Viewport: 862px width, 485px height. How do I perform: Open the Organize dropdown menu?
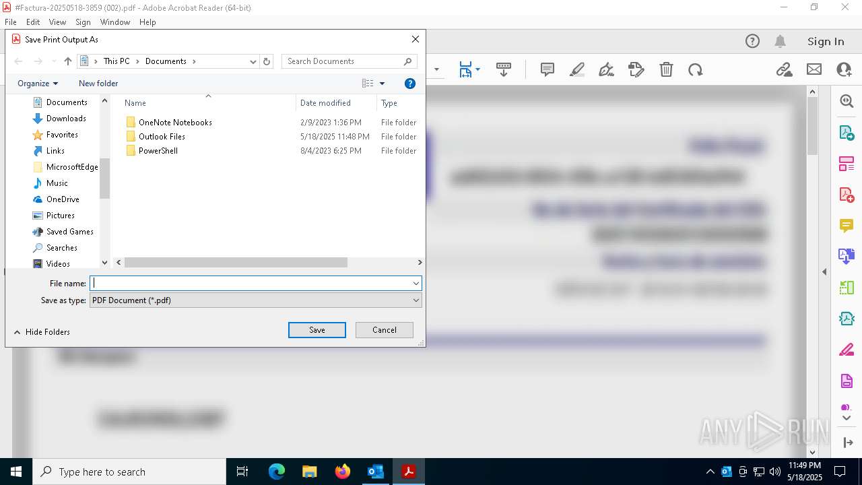pyautogui.click(x=38, y=84)
